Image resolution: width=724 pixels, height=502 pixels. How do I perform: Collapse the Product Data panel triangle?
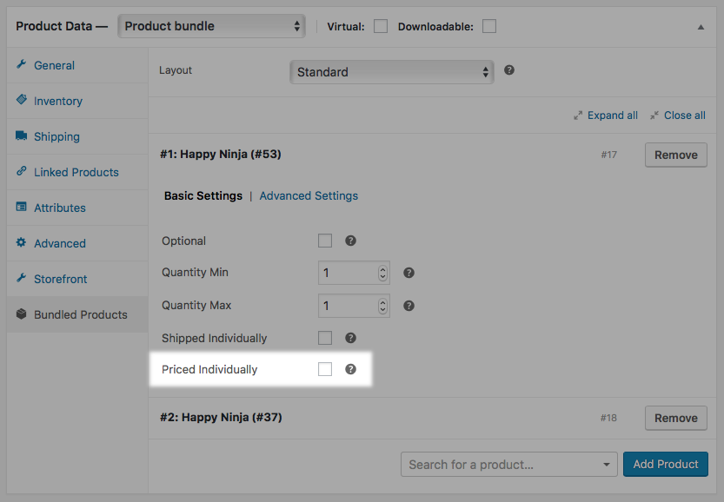tap(701, 27)
